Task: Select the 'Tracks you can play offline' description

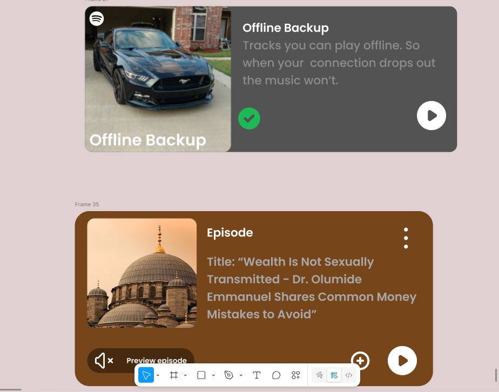Action: [339, 63]
